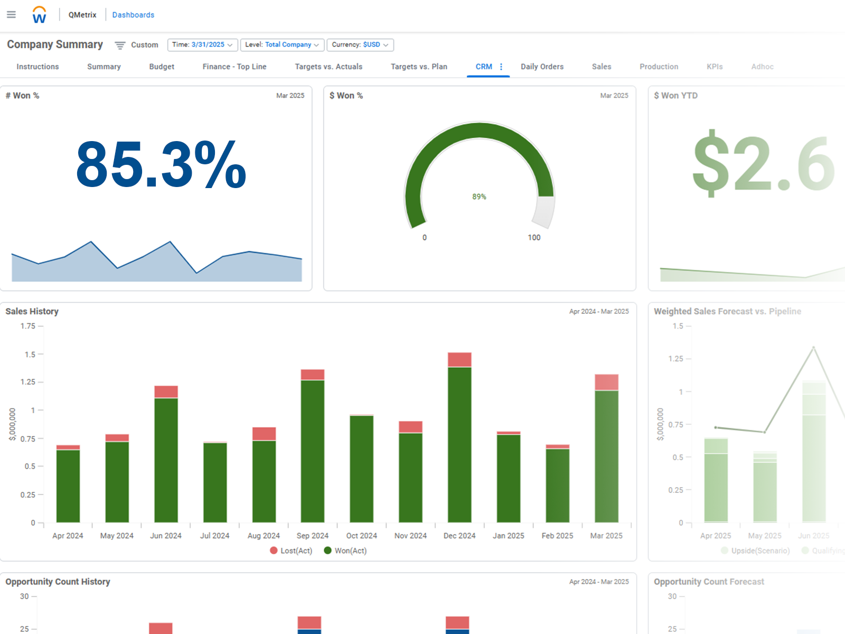Click the QMetrix header label
The image size is (845, 634).
(x=82, y=15)
